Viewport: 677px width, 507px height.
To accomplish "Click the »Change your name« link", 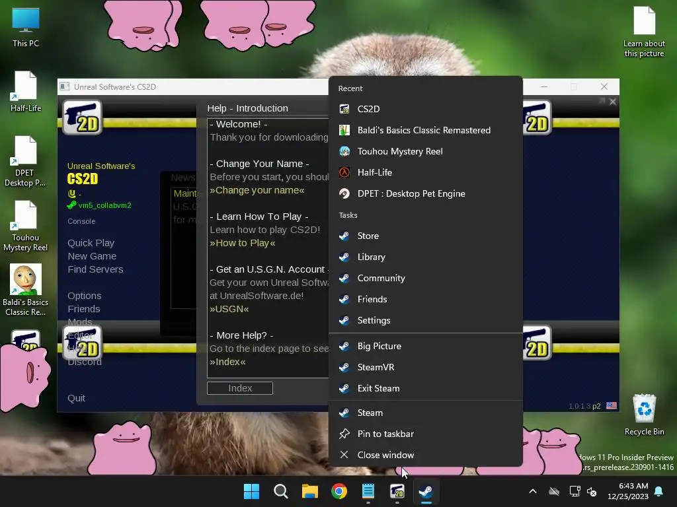I will coord(257,190).
